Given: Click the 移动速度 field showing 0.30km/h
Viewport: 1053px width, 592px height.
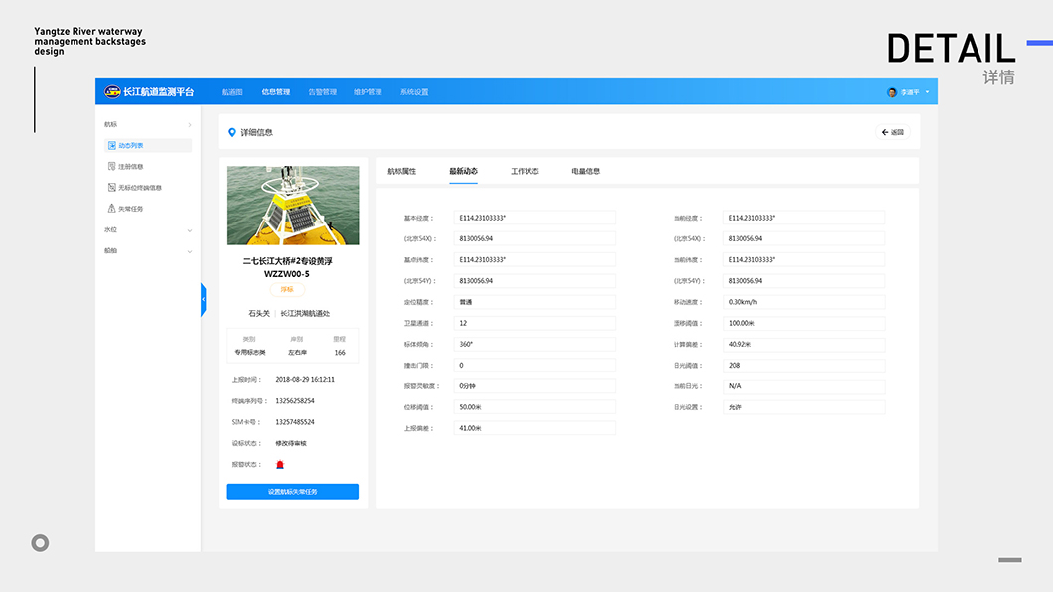Looking at the screenshot, I should [804, 302].
